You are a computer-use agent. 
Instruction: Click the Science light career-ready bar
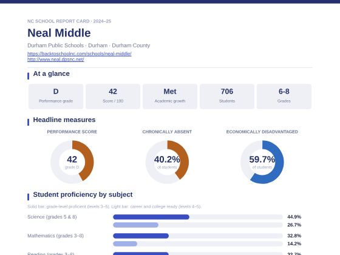pos(136,225)
